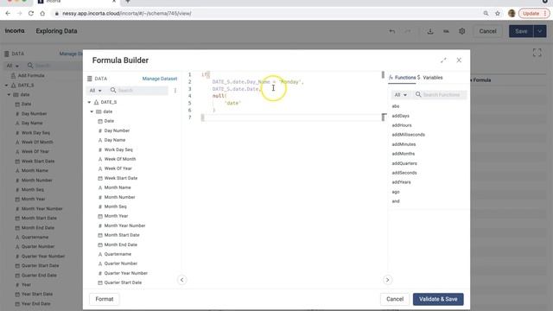The height and width of the screenshot is (311, 553).
Task: Choose the addMilliseconds function
Action: click(409, 135)
